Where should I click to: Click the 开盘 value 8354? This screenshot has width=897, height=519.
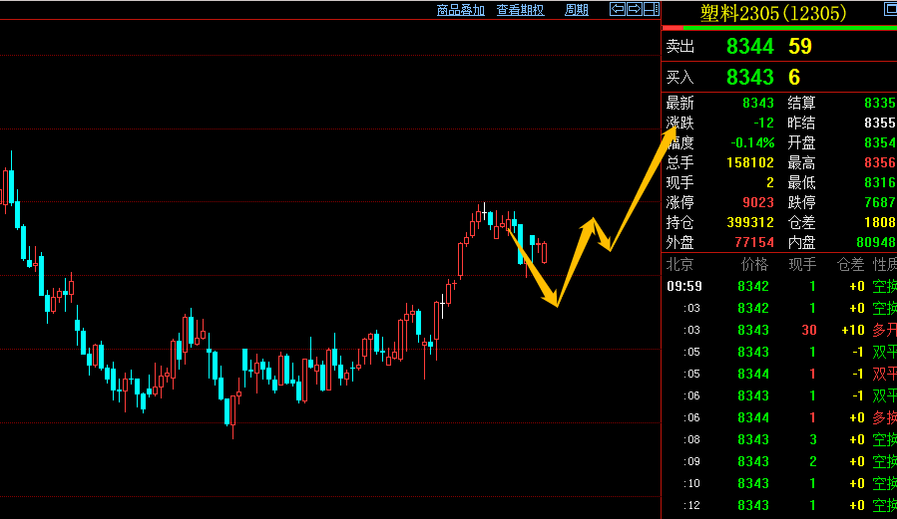[880, 142]
